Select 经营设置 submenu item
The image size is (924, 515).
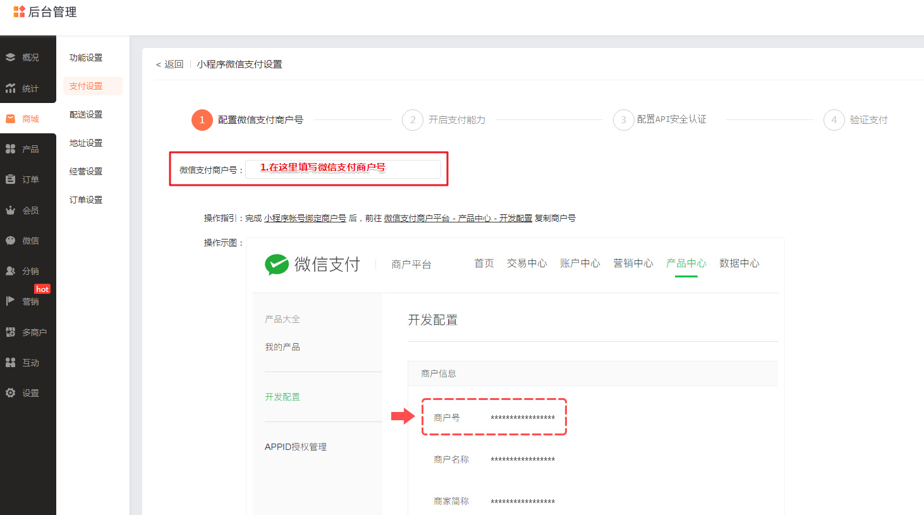[86, 171]
